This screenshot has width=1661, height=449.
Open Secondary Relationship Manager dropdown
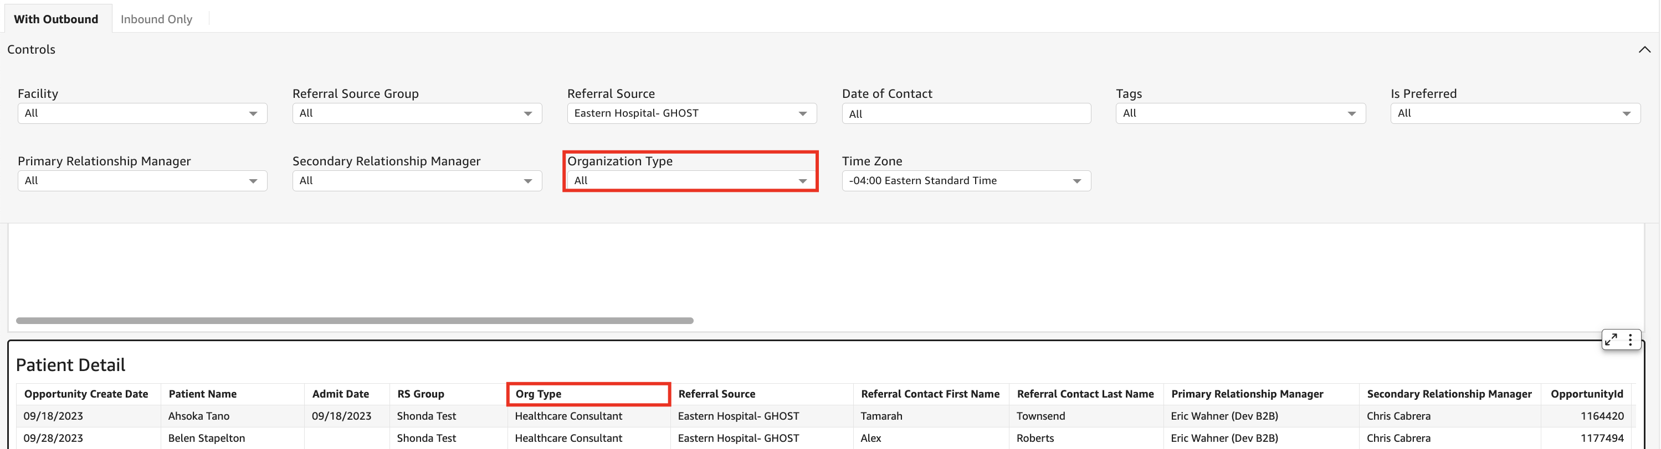click(x=417, y=181)
